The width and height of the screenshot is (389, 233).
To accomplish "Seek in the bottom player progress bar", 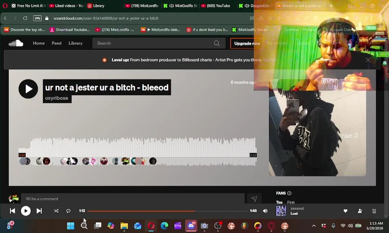I will point(167,211).
